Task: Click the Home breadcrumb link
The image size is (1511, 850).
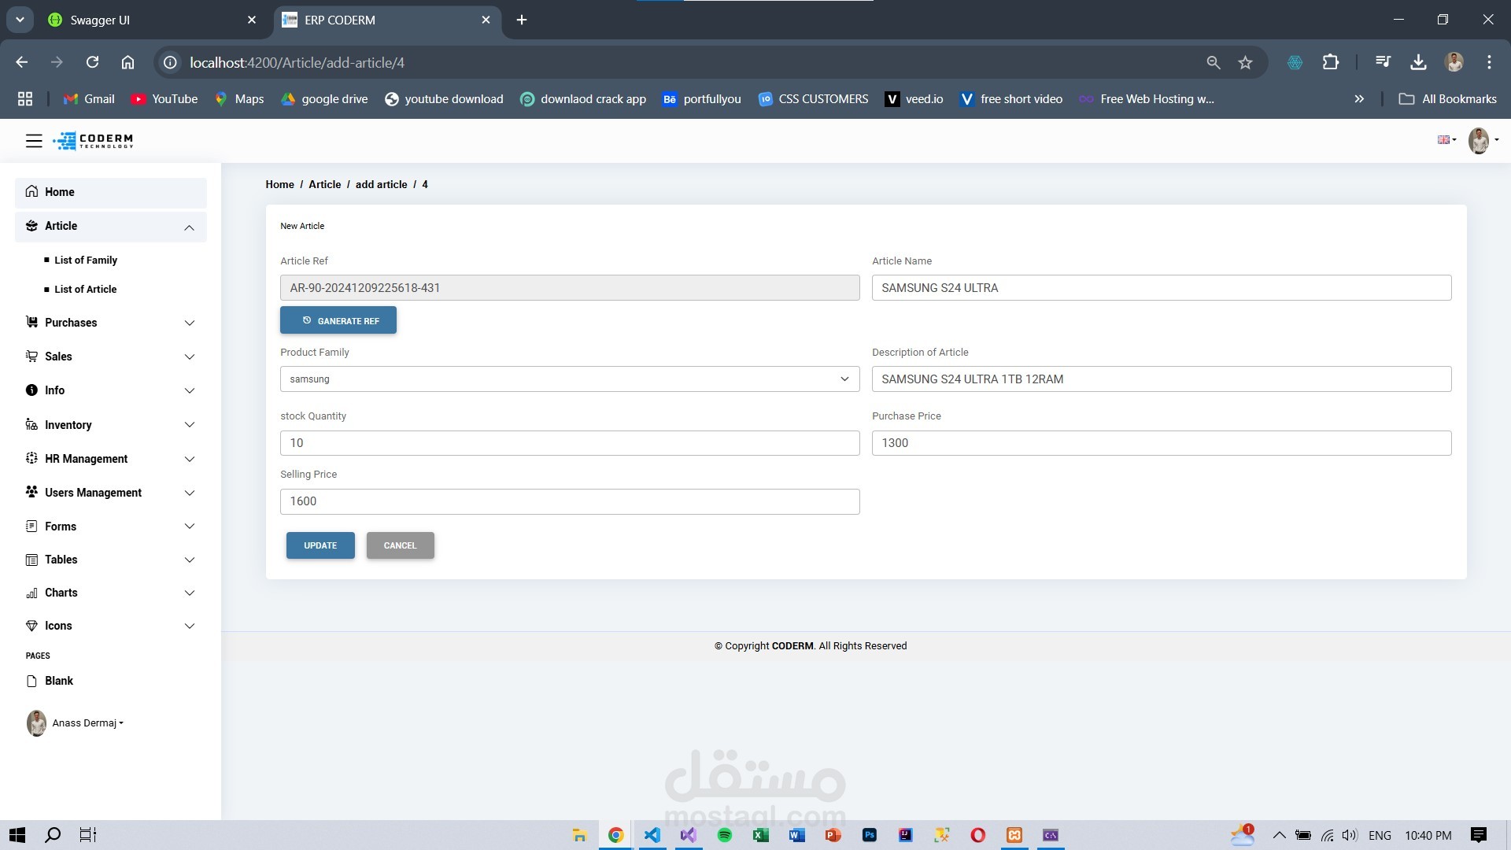Action: (279, 185)
